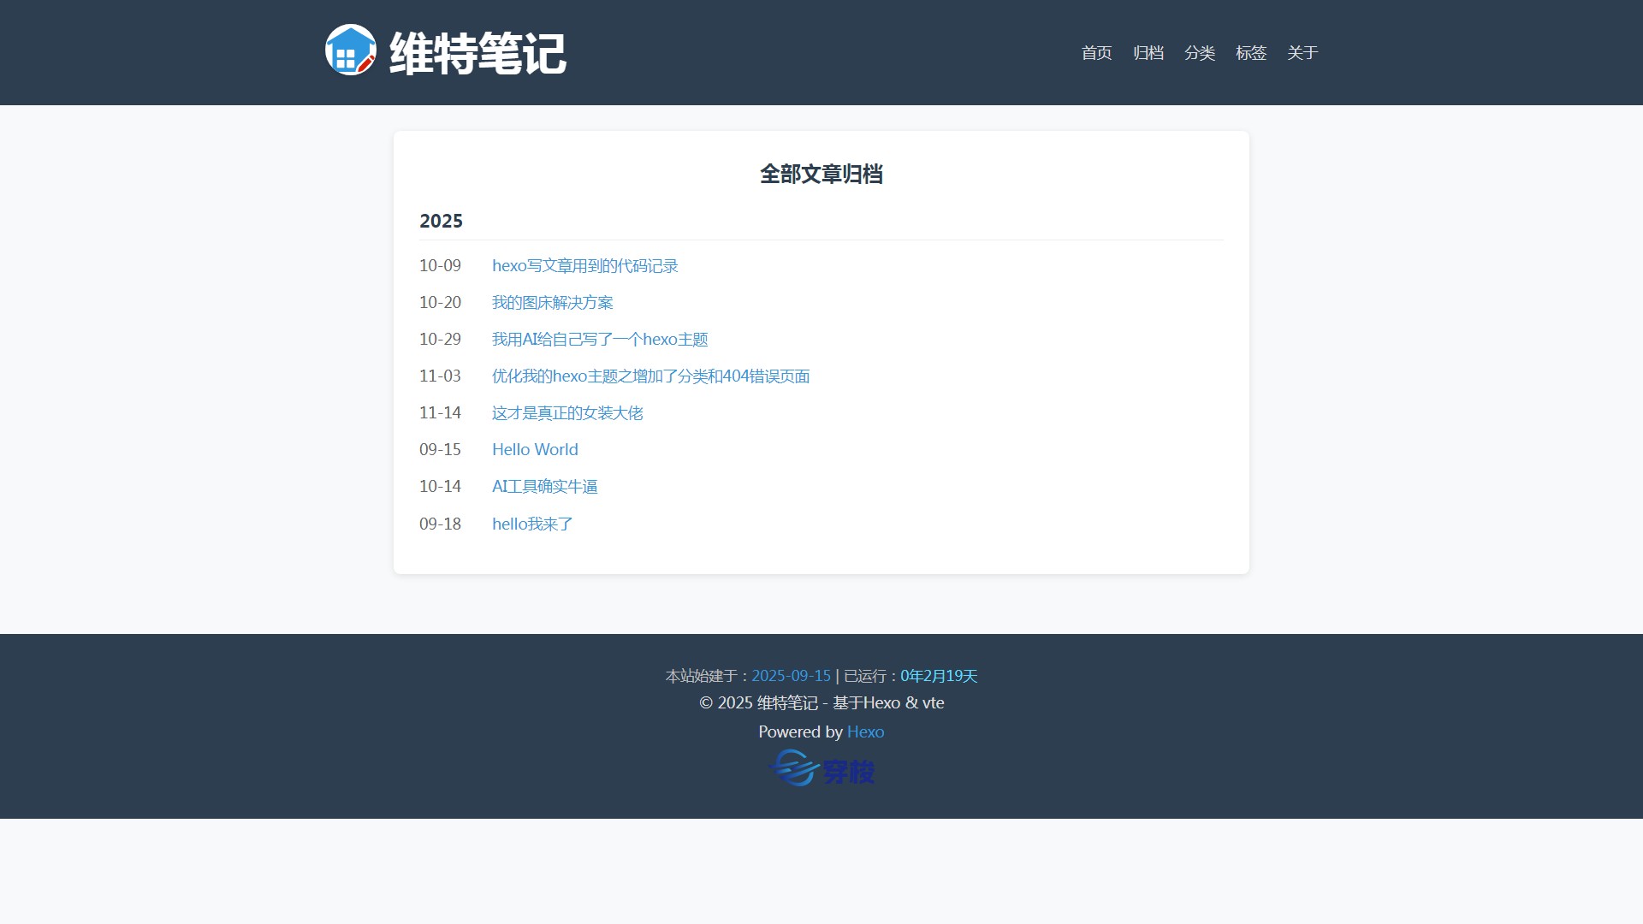Click the 2025 year heading

(441, 222)
